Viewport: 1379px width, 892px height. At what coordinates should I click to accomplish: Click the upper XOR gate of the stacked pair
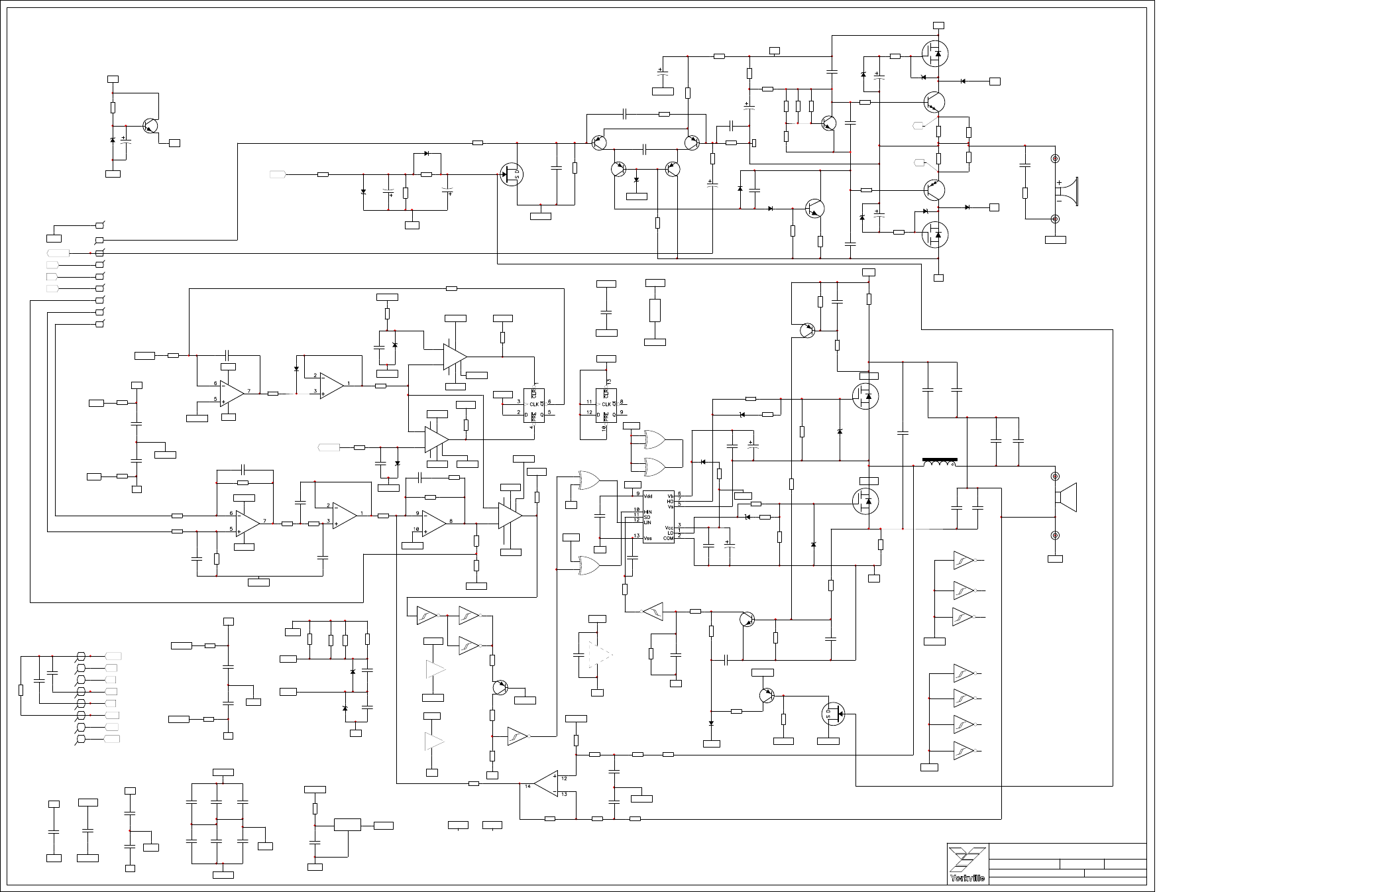(655, 439)
